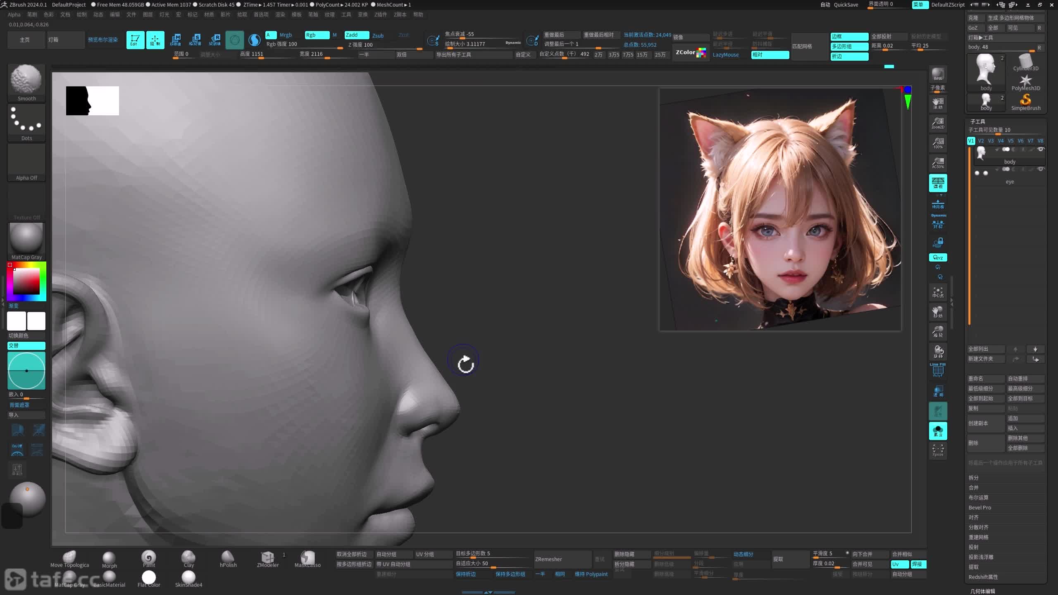Click the Xpose icon
Screen dimensions: 1058x595
click(x=938, y=450)
